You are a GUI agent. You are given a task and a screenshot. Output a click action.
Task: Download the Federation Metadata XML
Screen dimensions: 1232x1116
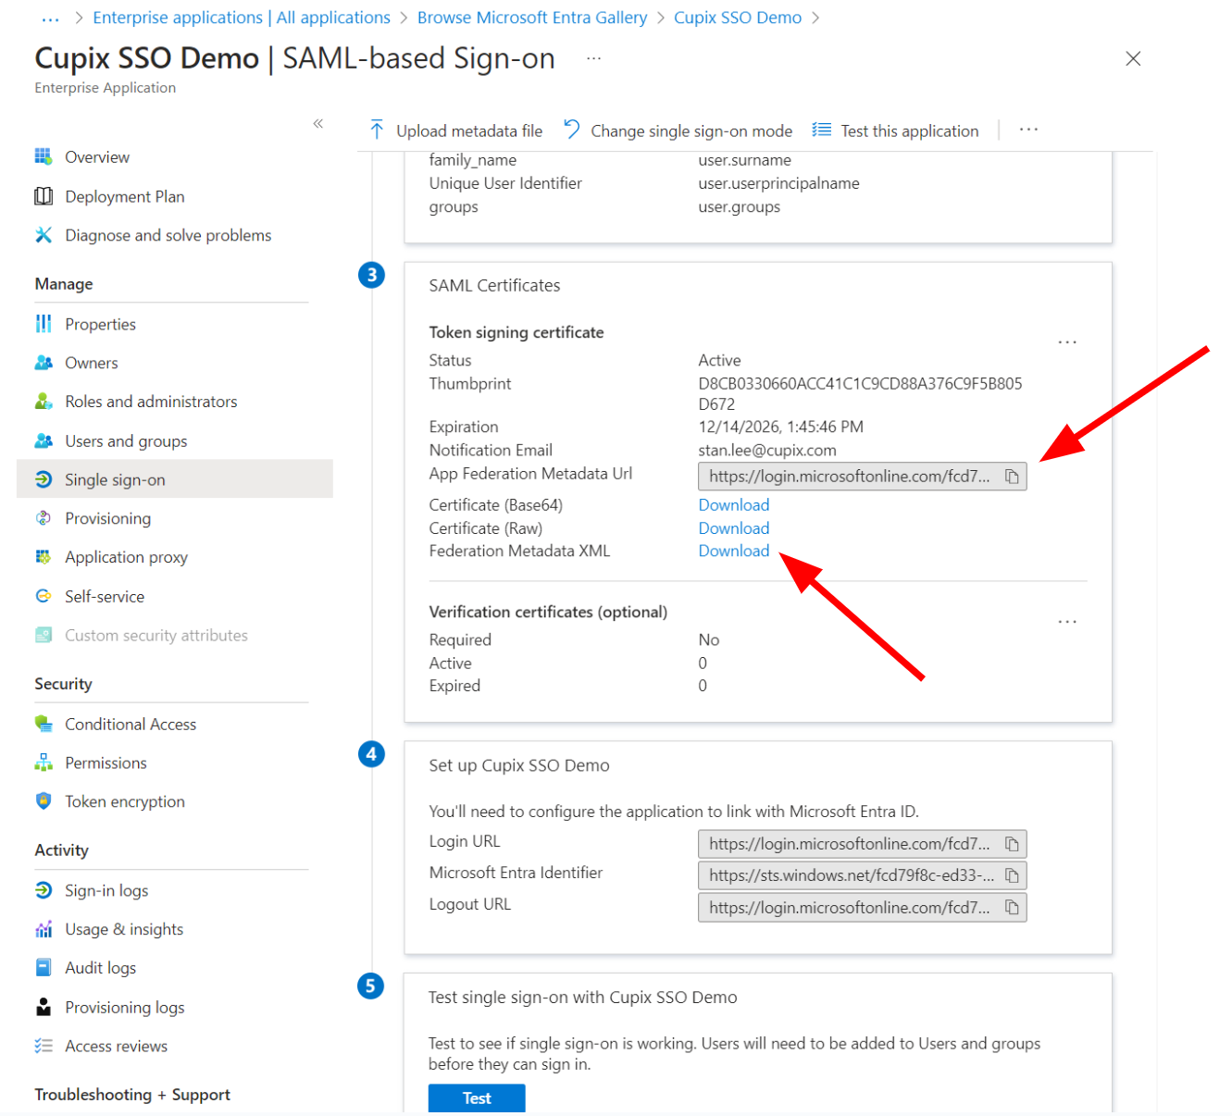734,551
